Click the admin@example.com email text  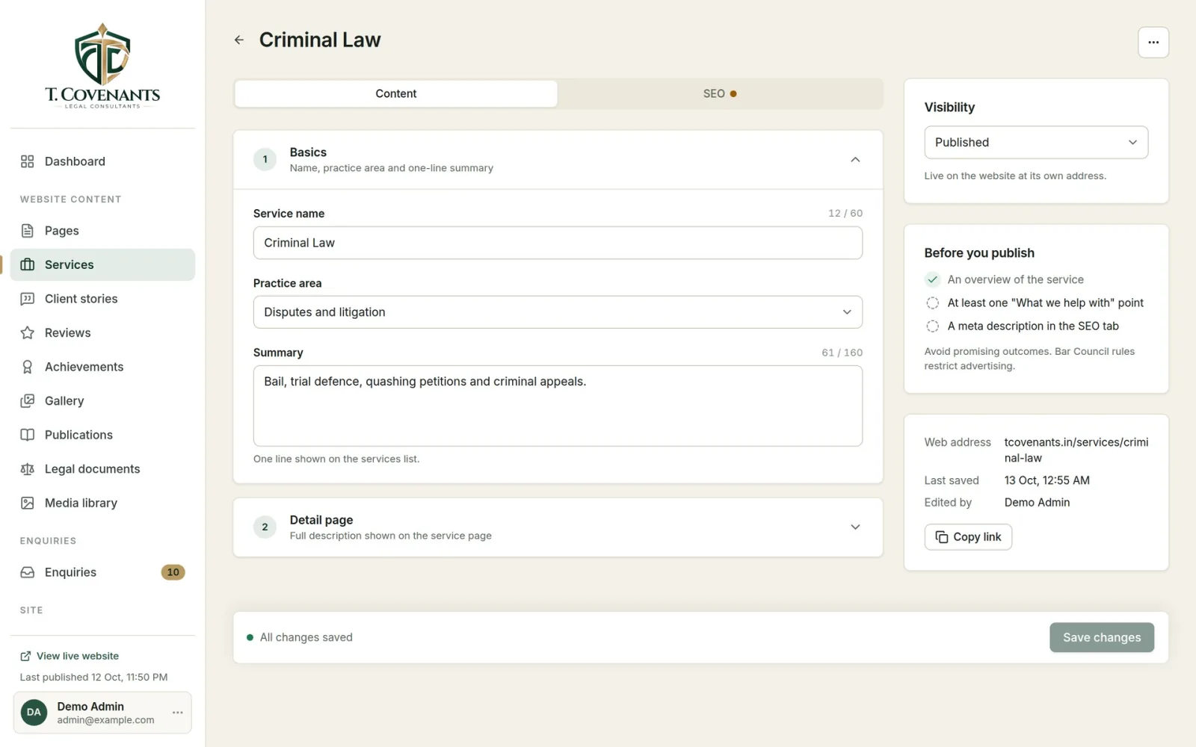(105, 720)
